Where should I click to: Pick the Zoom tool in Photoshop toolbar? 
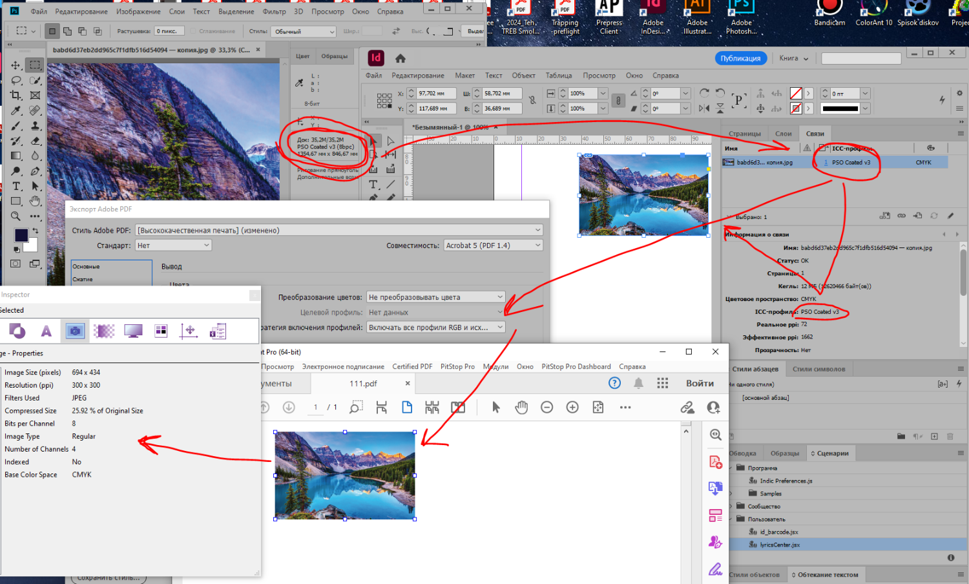pyautogui.click(x=16, y=216)
